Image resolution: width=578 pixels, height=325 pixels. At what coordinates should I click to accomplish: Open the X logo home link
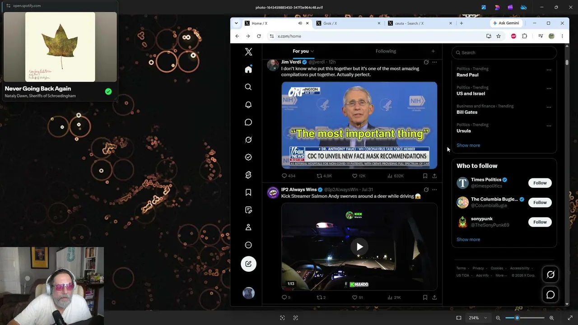248,52
